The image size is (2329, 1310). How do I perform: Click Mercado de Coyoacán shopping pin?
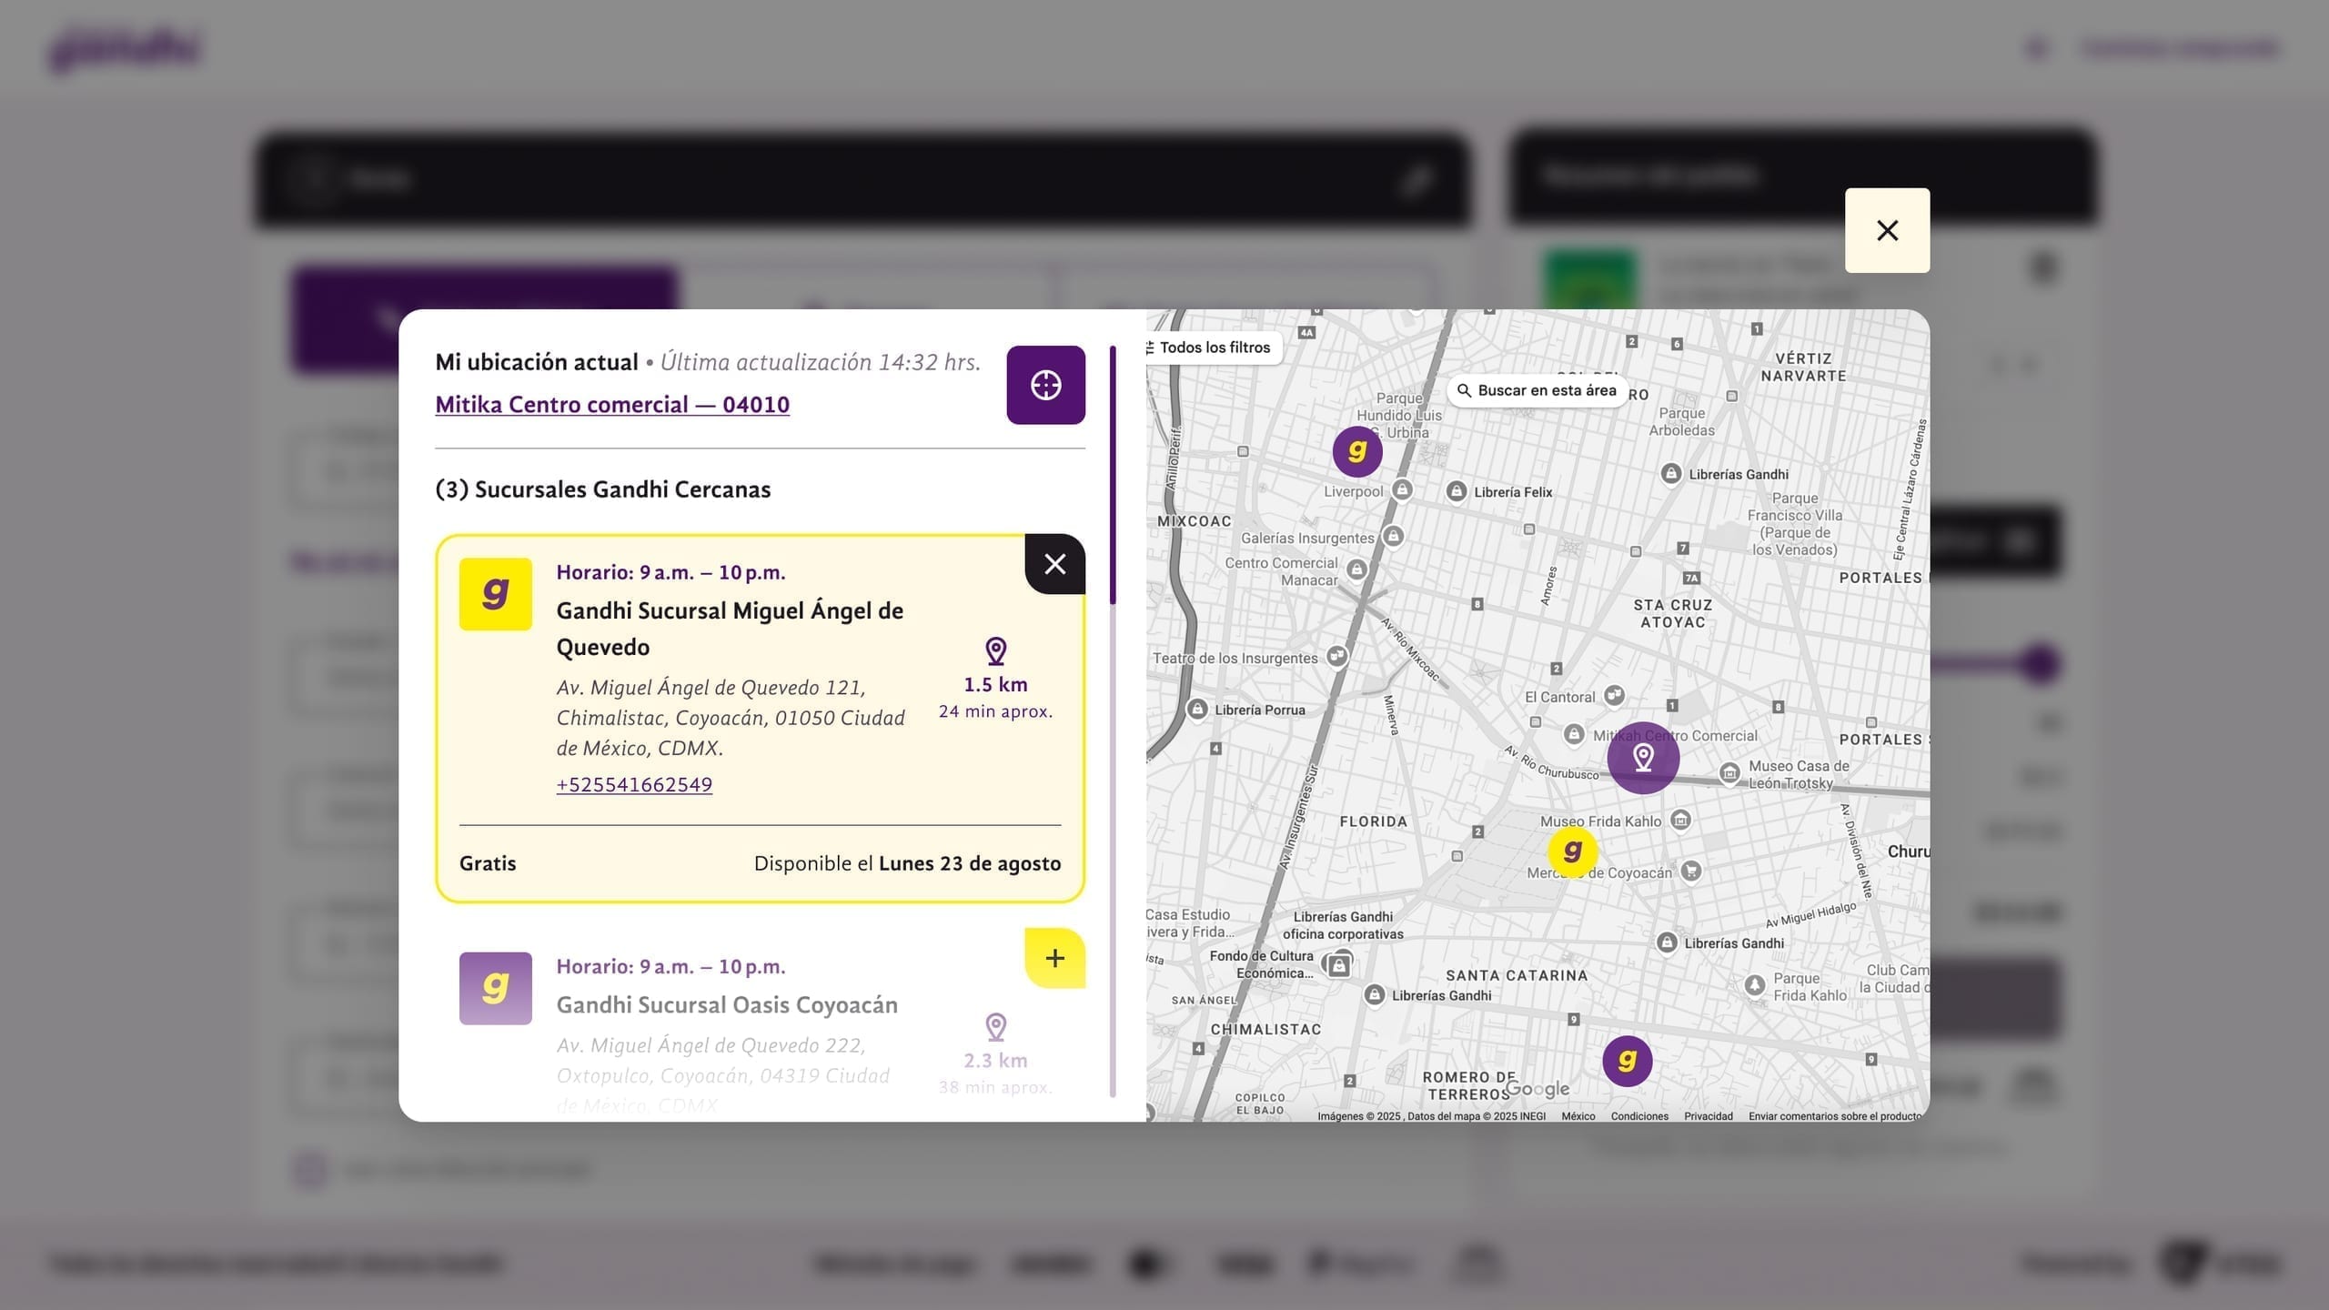tap(1690, 871)
